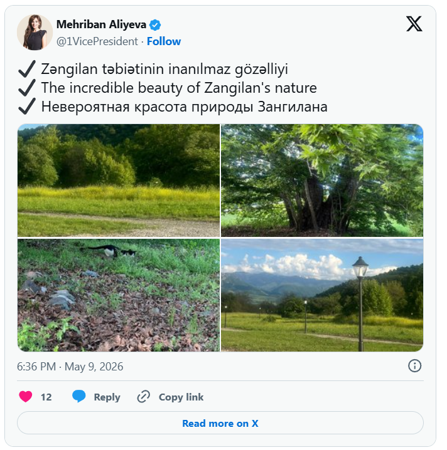
Task: Click the blue reply bubble icon
Action: pos(78,396)
